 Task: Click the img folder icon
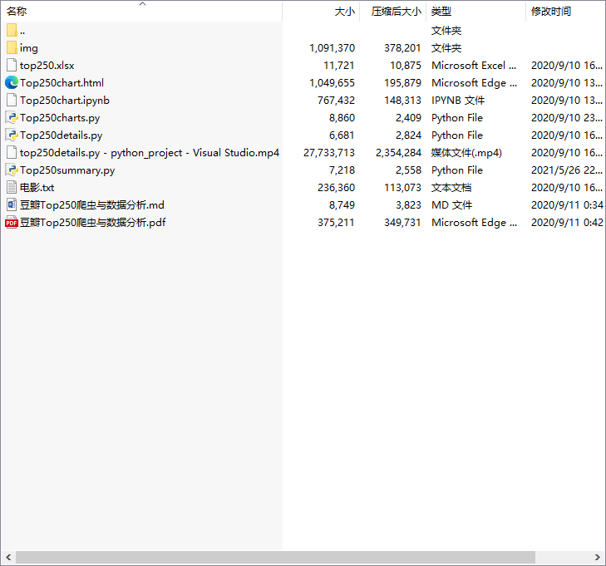12,48
